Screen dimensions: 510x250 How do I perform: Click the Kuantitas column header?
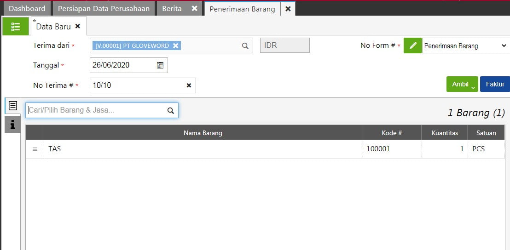[445, 133]
